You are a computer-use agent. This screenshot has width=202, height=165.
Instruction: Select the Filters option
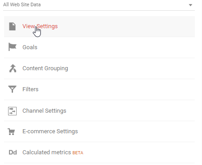point(31,89)
